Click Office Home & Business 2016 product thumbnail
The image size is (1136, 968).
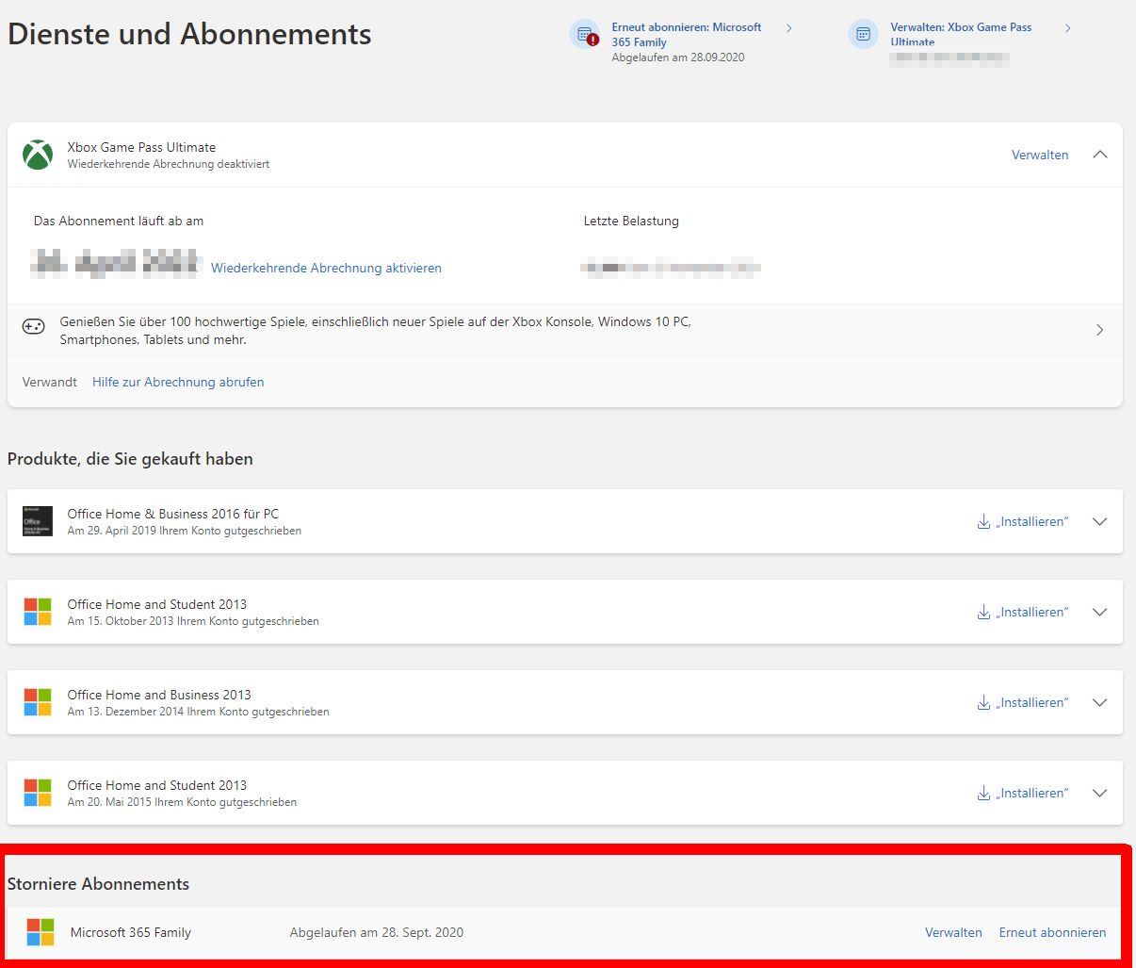(x=38, y=521)
